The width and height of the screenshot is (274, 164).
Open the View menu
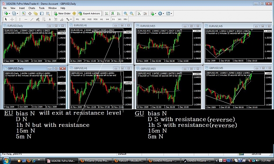pos(13,8)
